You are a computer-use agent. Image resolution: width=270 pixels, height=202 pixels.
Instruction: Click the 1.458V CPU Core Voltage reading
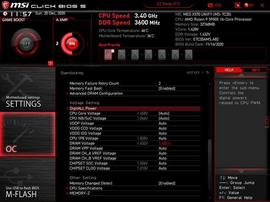(142, 114)
